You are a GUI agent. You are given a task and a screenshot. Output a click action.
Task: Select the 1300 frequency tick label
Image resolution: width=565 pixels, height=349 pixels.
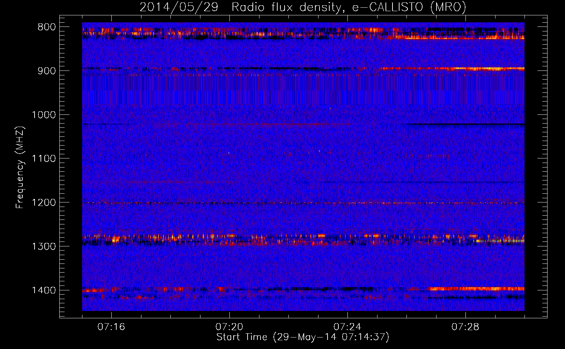pyautogui.click(x=44, y=246)
